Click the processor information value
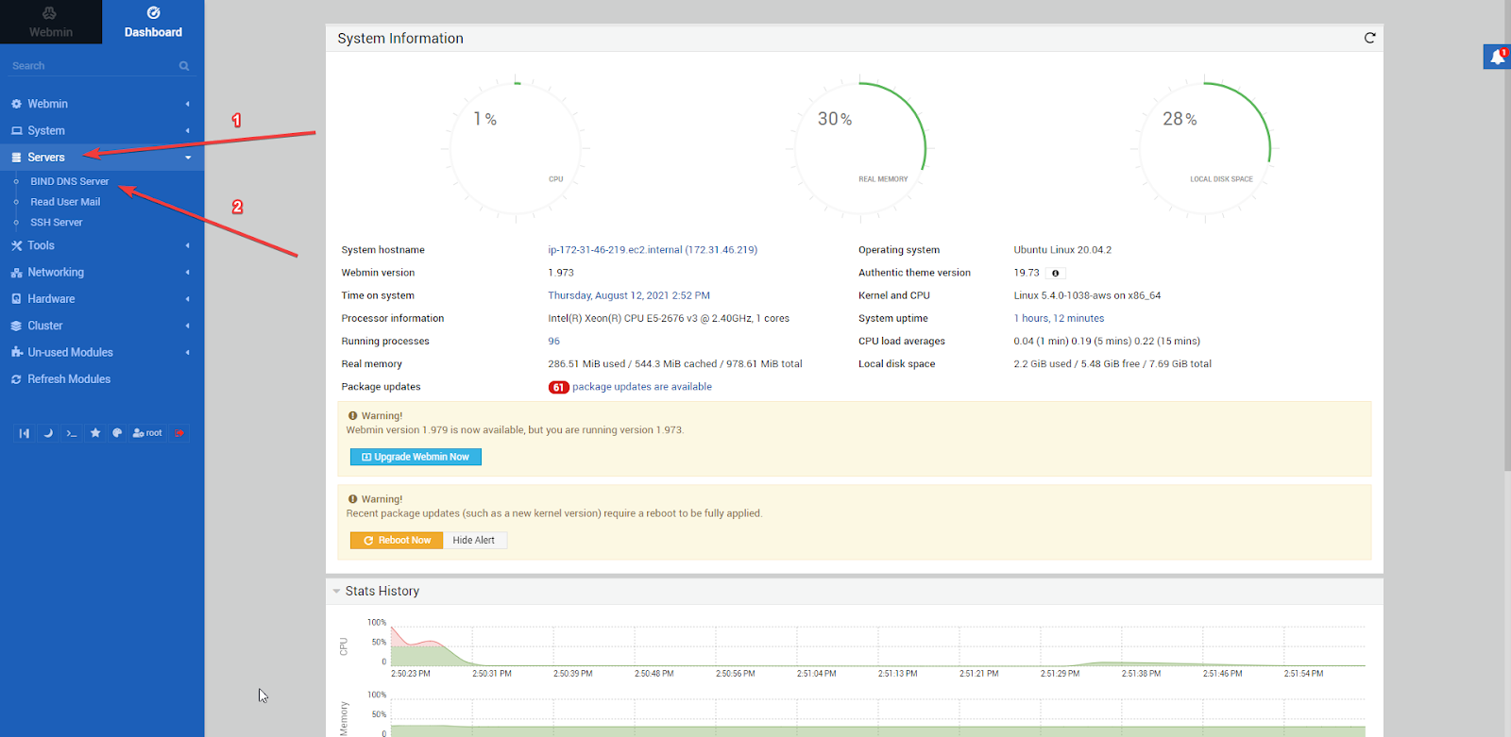 pos(669,319)
